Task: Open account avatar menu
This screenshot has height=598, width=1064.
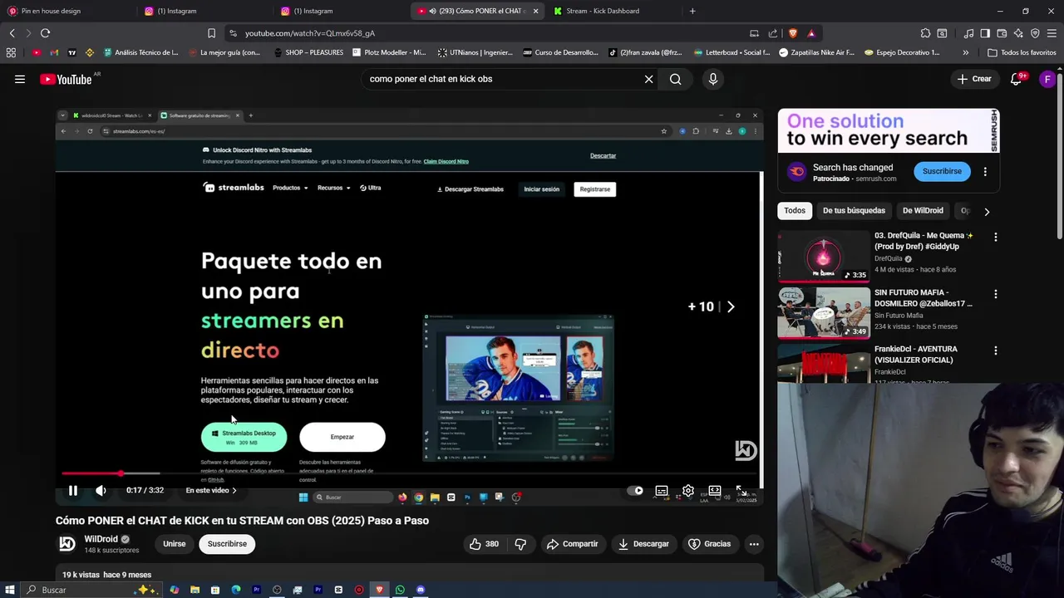Action: 1047,79
